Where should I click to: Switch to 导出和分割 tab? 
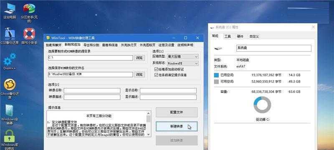click(x=91, y=45)
